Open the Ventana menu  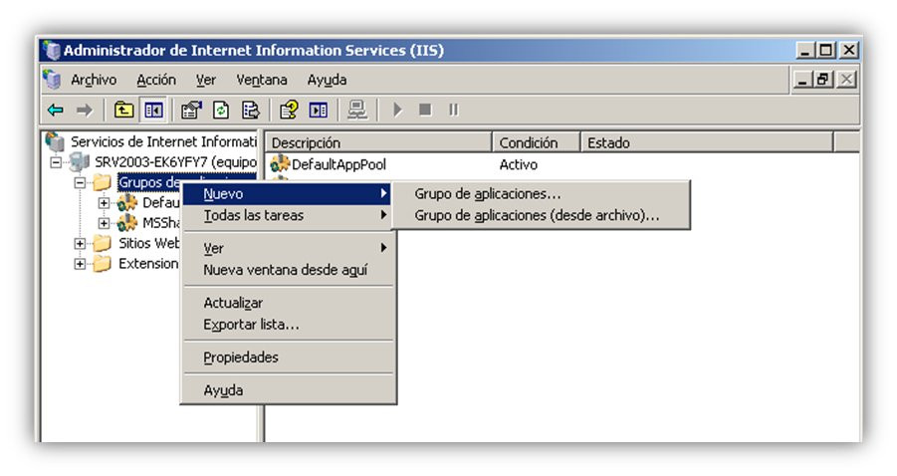point(262,80)
